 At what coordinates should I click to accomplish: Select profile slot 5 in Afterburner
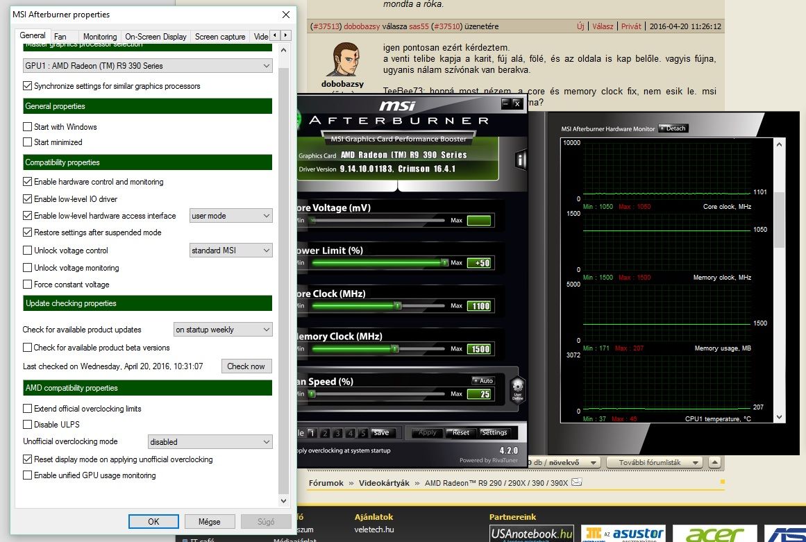(362, 433)
